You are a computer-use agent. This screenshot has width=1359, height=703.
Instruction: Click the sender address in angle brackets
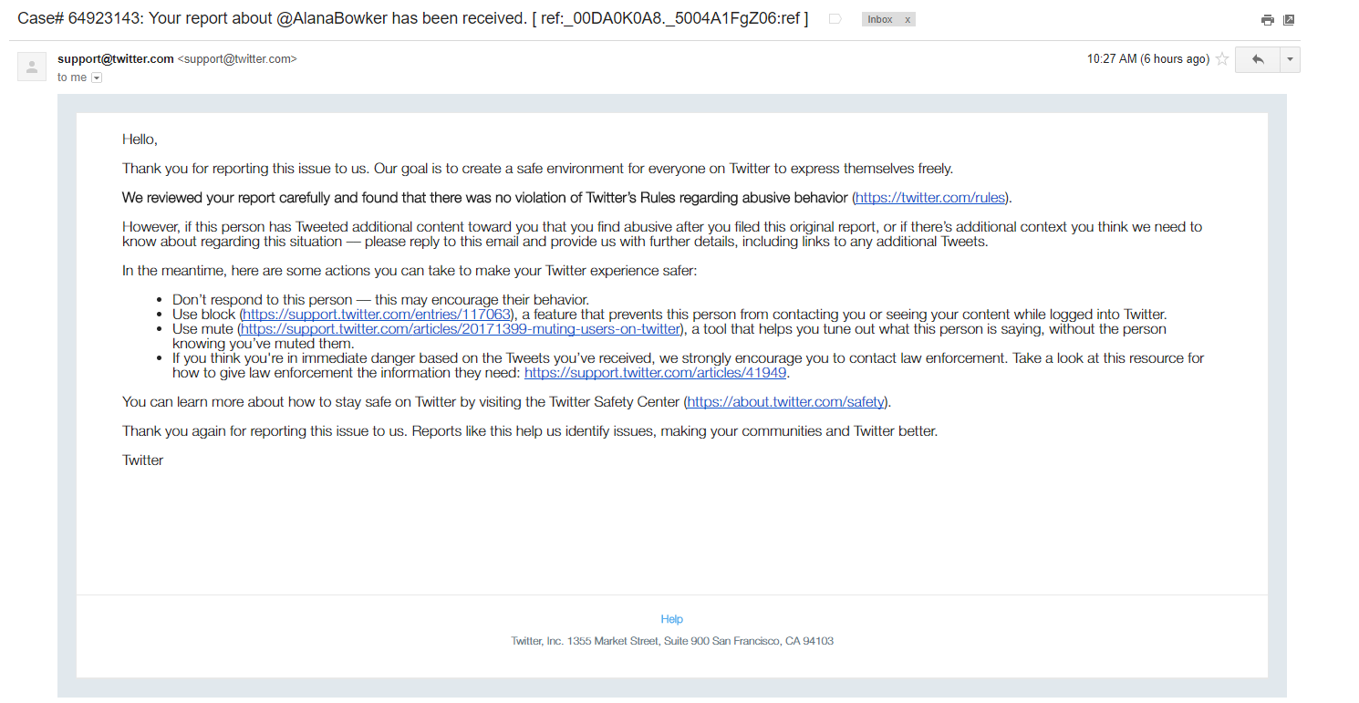[x=237, y=59]
